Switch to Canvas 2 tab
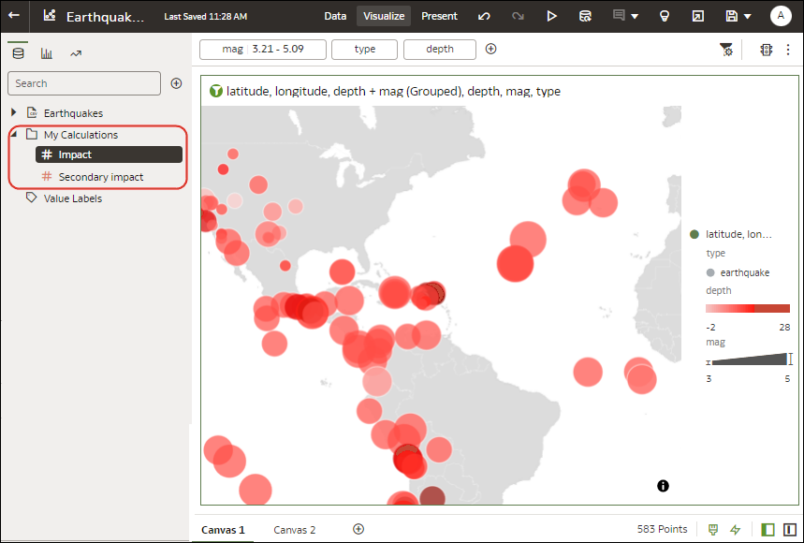 [294, 530]
